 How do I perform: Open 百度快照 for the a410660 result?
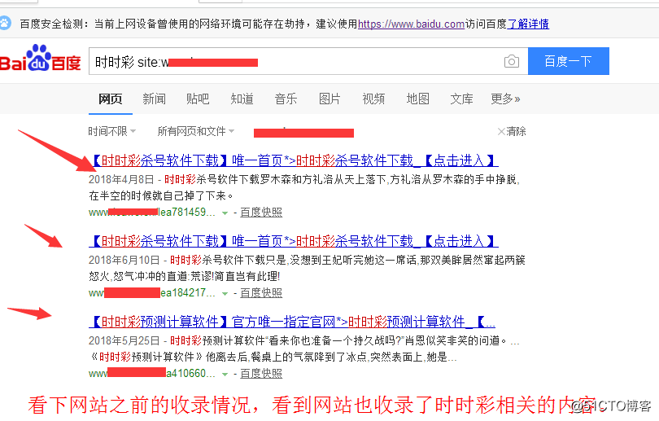pyautogui.click(x=261, y=374)
